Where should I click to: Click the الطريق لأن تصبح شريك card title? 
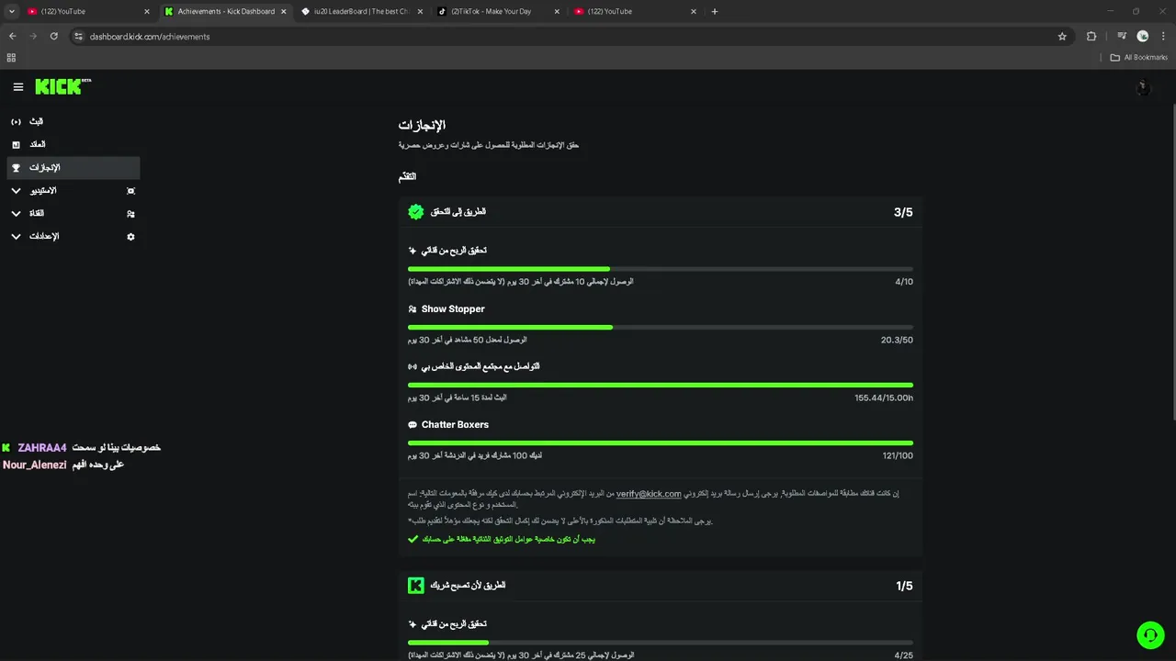point(468,585)
